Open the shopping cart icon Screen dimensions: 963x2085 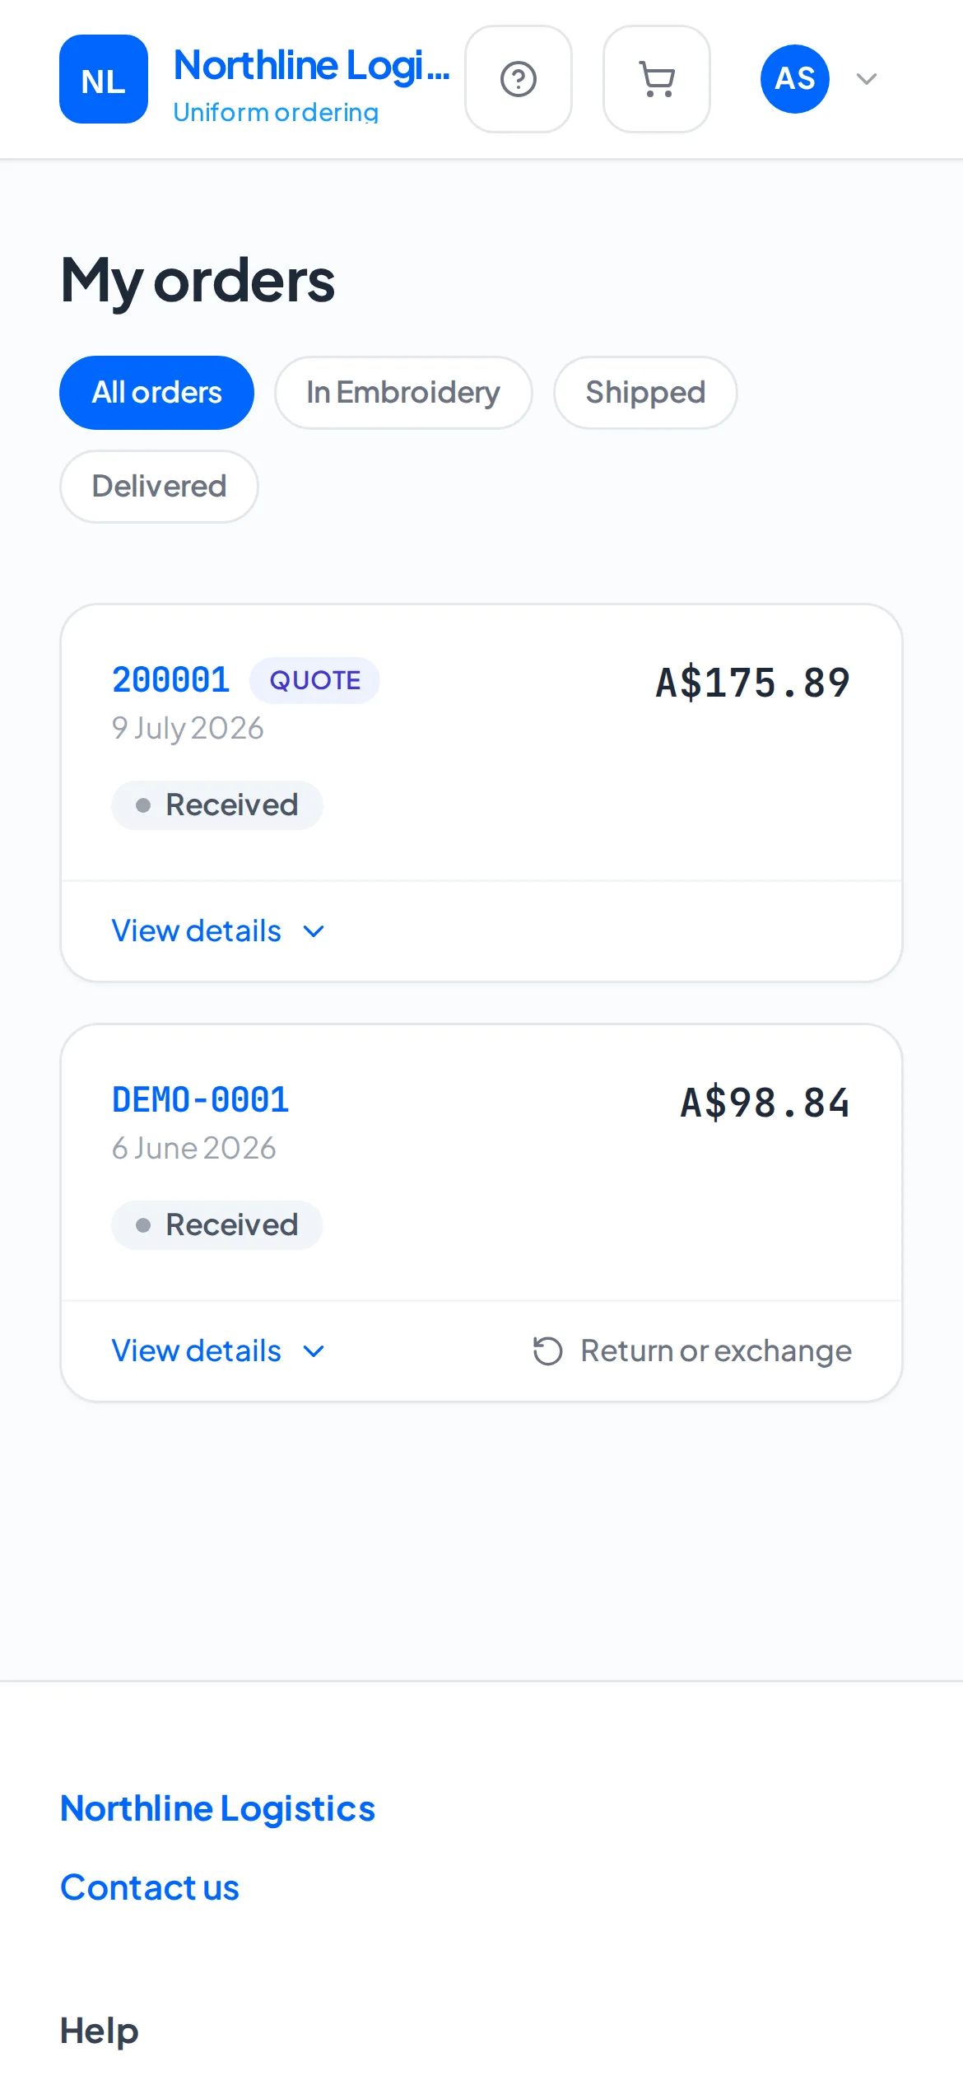click(x=657, y=79)
